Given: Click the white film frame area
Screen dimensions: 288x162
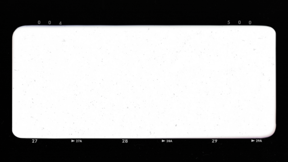Looking at the screenshot, I should coord(144,82).
